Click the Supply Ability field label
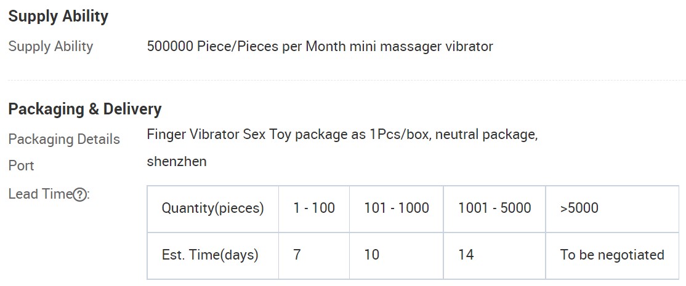Screen dimensions: 686x286 click(x=50, y=47)
